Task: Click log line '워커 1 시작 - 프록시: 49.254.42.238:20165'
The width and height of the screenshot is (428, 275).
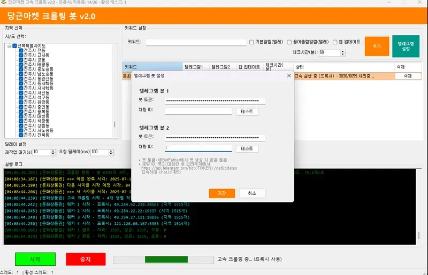Action: [x=114, y=205]
